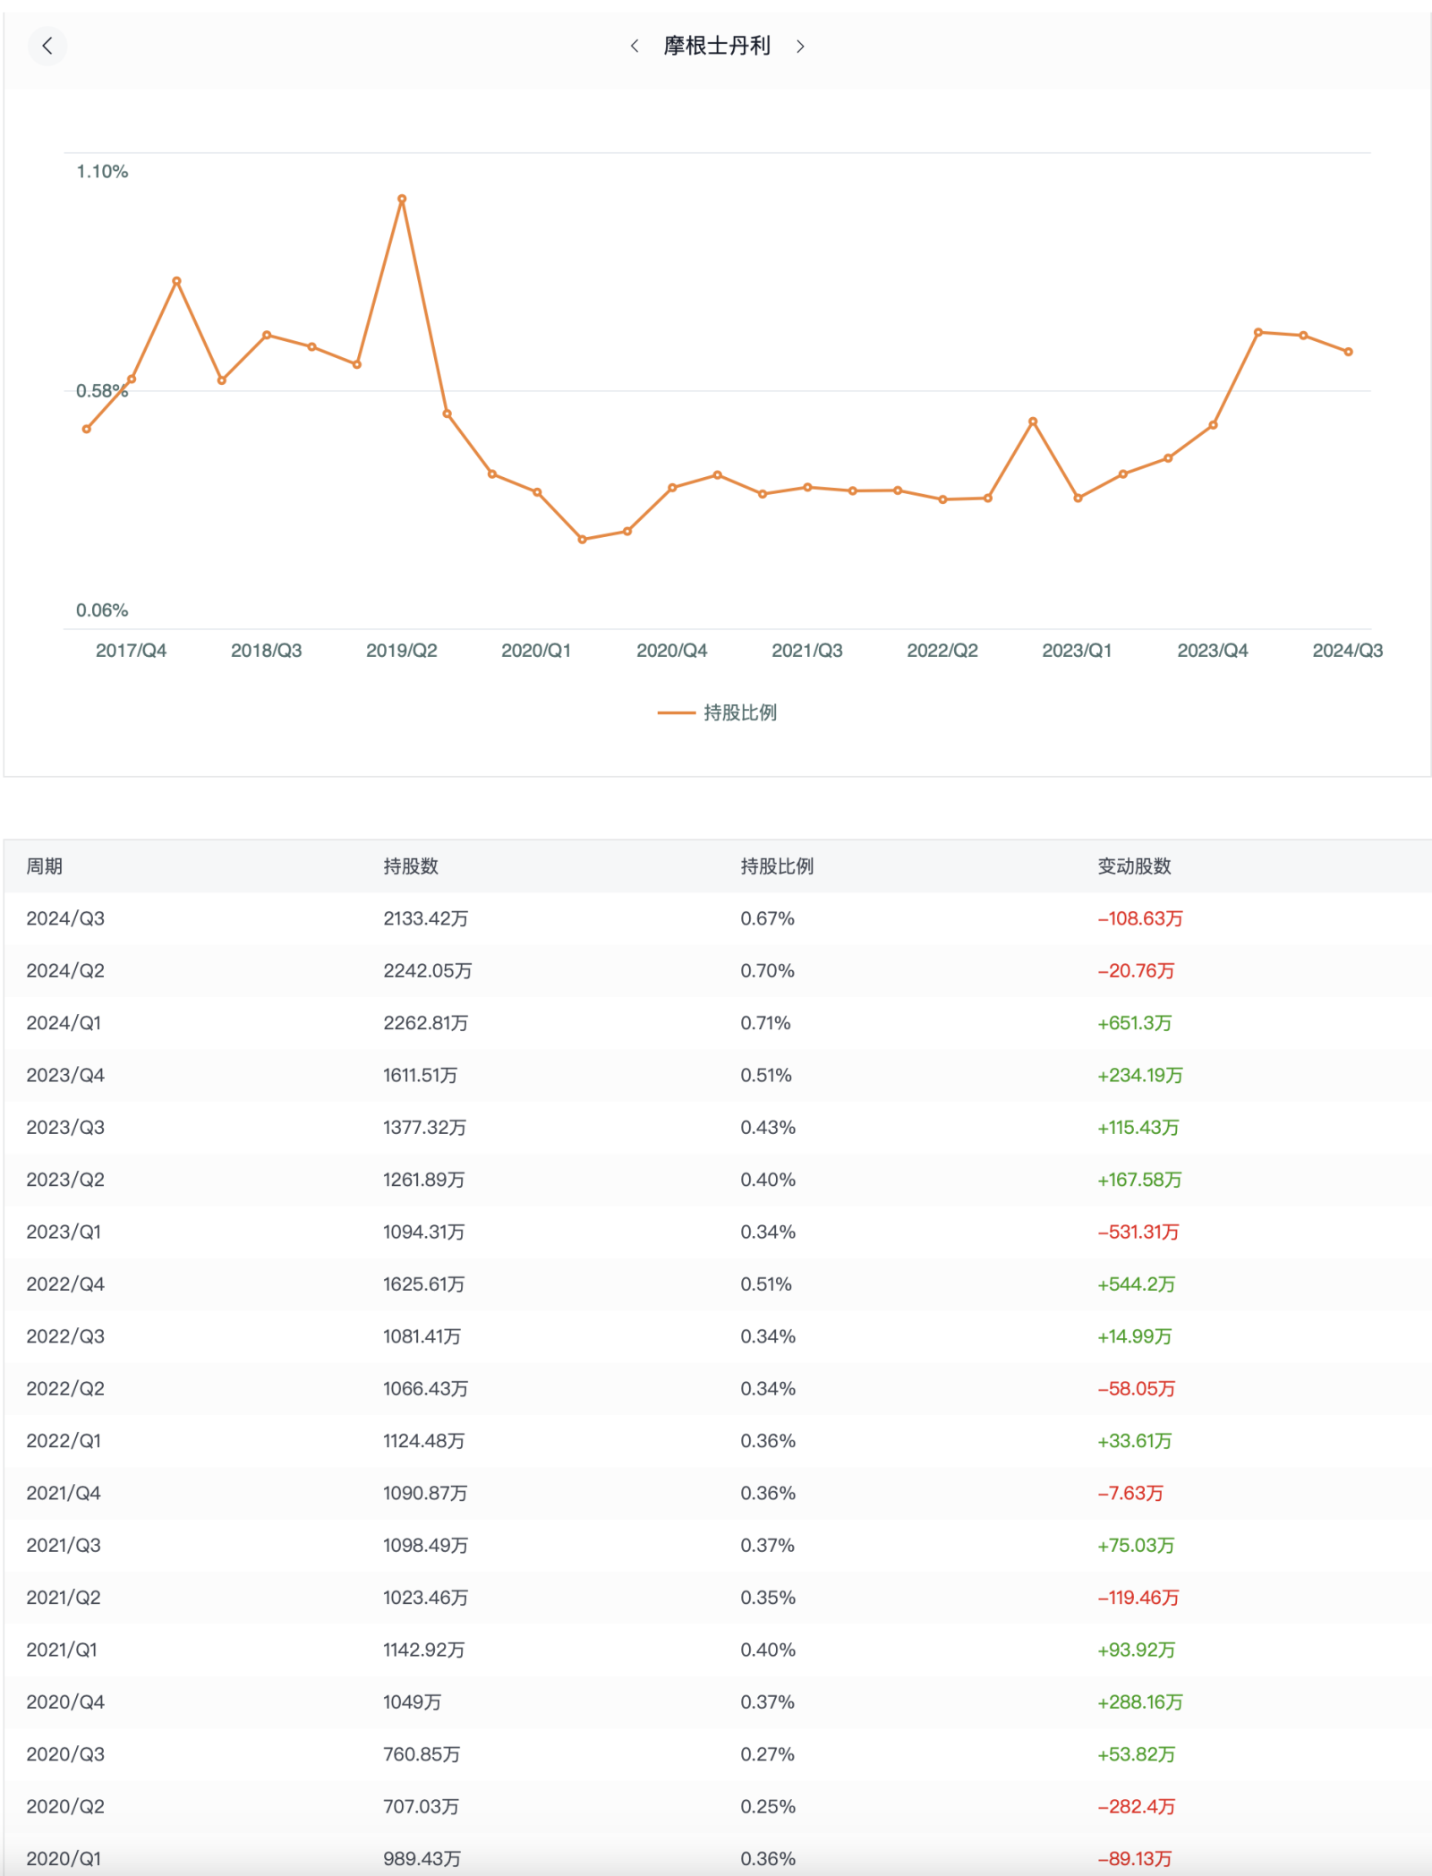Click the change value +115.43万
1432x1876 pixels.
pyautogui.click(x=1138, y=1128)
